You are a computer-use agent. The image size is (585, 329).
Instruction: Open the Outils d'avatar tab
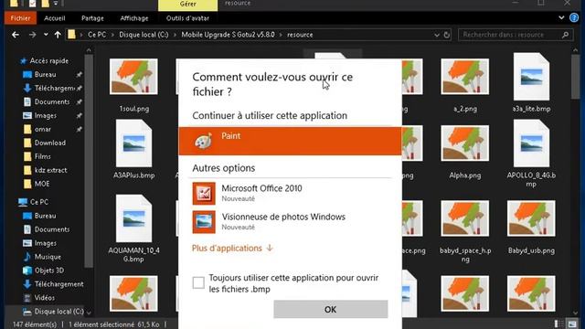tap(187, 18)
